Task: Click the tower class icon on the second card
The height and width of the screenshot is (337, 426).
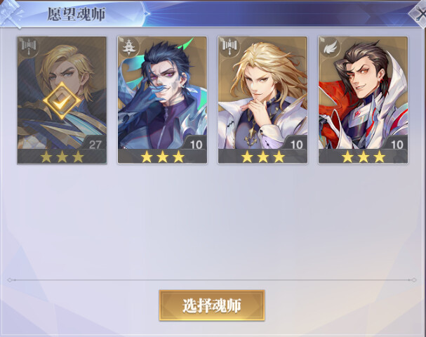Action: click(x=128, y=47)
